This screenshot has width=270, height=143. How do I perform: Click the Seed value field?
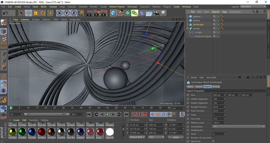tap(219, 134)
